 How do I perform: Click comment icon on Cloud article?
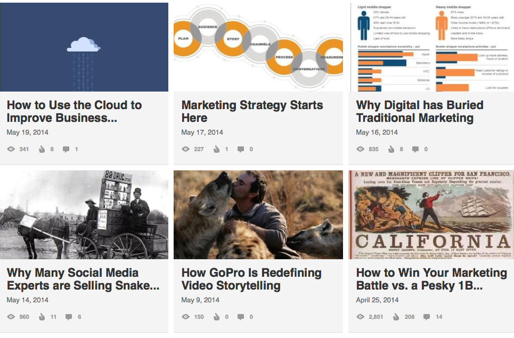point(66,150)
